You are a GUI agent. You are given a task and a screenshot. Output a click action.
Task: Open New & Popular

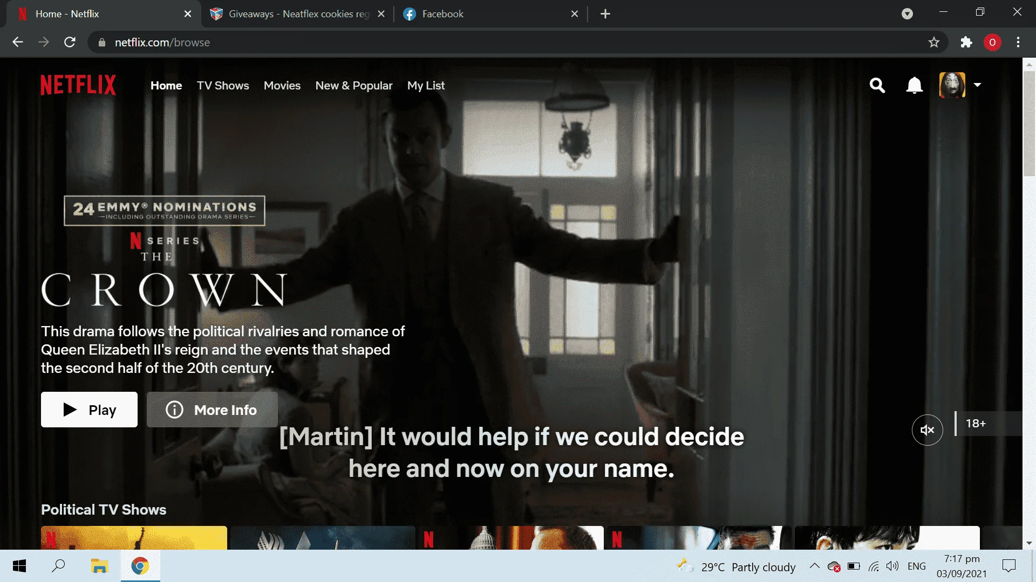[354, 86]
